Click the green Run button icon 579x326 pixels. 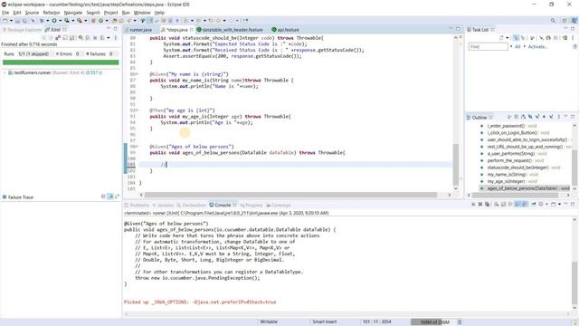click(54, 21)
